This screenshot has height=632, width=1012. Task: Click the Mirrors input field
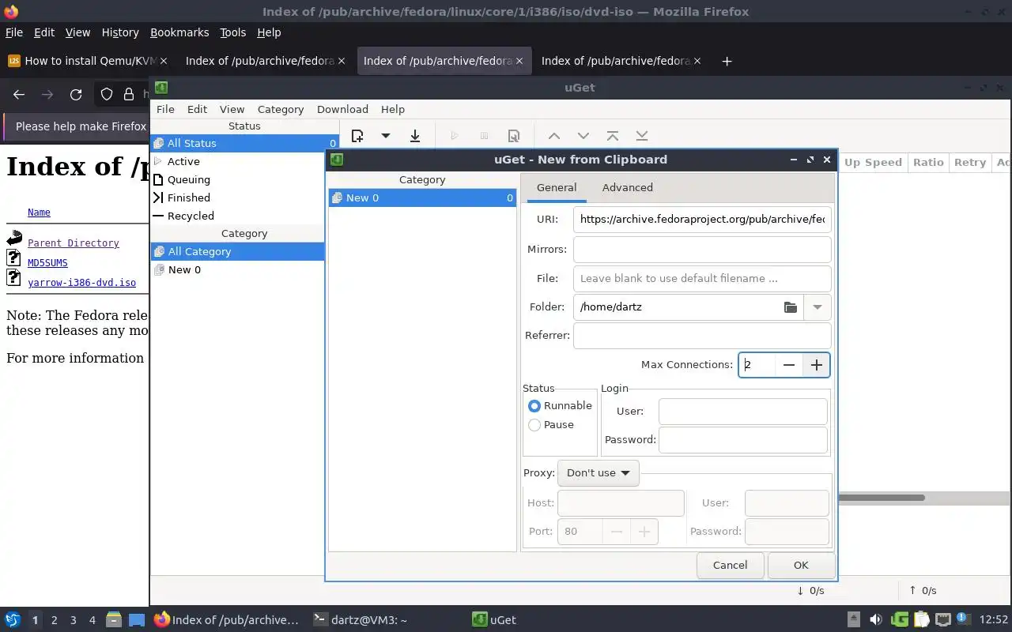pos(702,250)
